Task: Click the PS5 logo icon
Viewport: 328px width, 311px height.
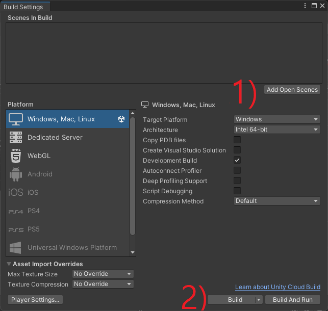Action: [16, 230]
